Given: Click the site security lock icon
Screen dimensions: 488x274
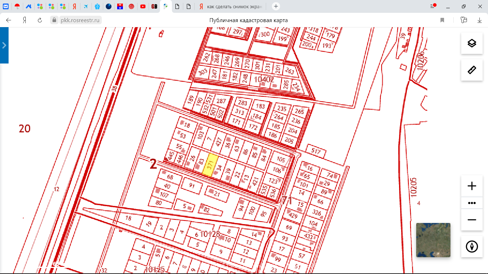Looking at the screenshot, I should tap(54, 20).
